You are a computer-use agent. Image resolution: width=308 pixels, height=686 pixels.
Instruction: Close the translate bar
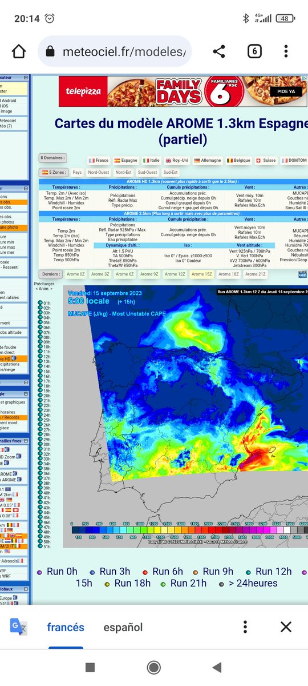click(286, 627)
